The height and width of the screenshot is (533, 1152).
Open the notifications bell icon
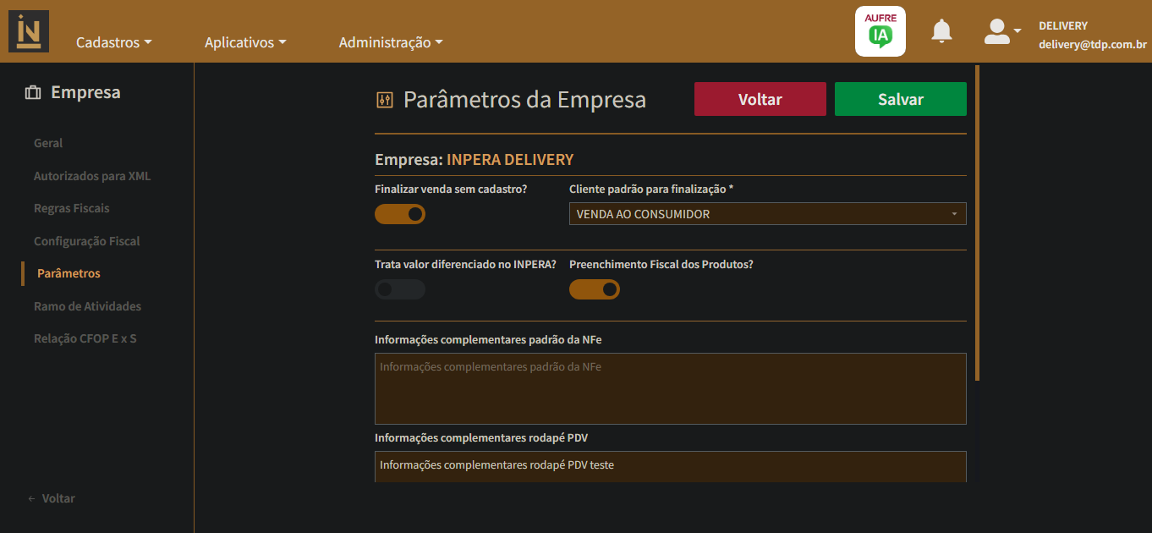tap(941, 31)
